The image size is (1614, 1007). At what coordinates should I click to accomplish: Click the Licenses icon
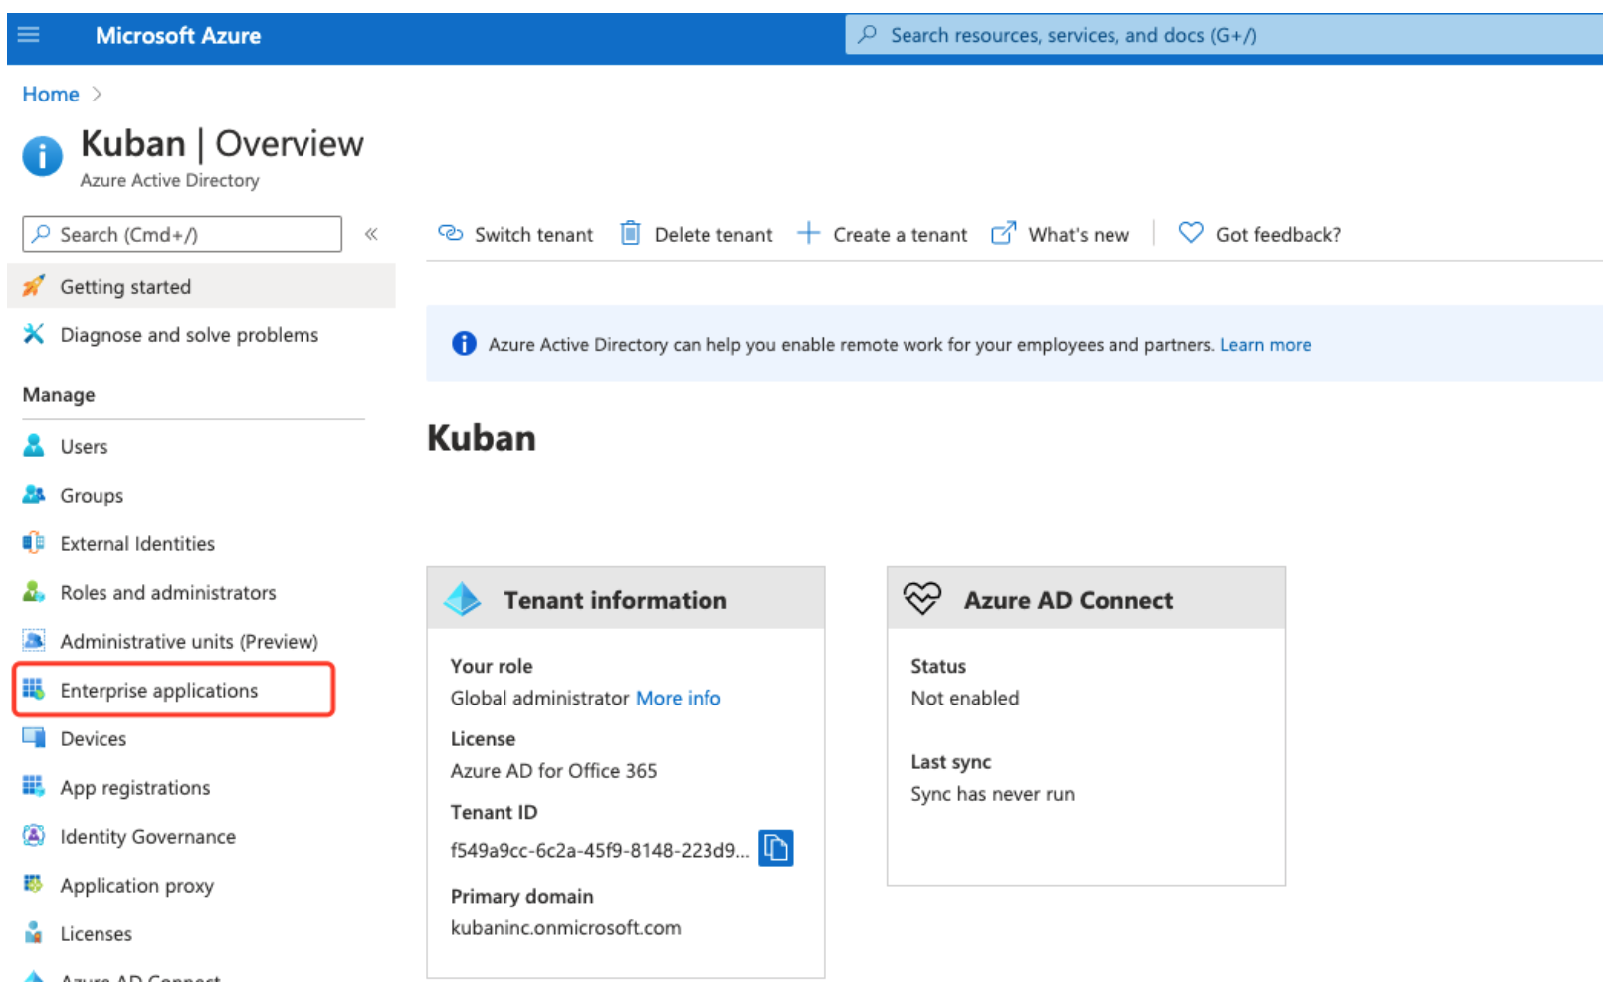point(34,932)
